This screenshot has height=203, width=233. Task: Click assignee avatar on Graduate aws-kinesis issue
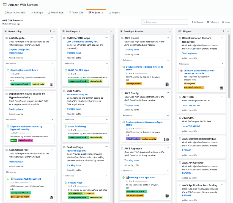coord(167,84)
